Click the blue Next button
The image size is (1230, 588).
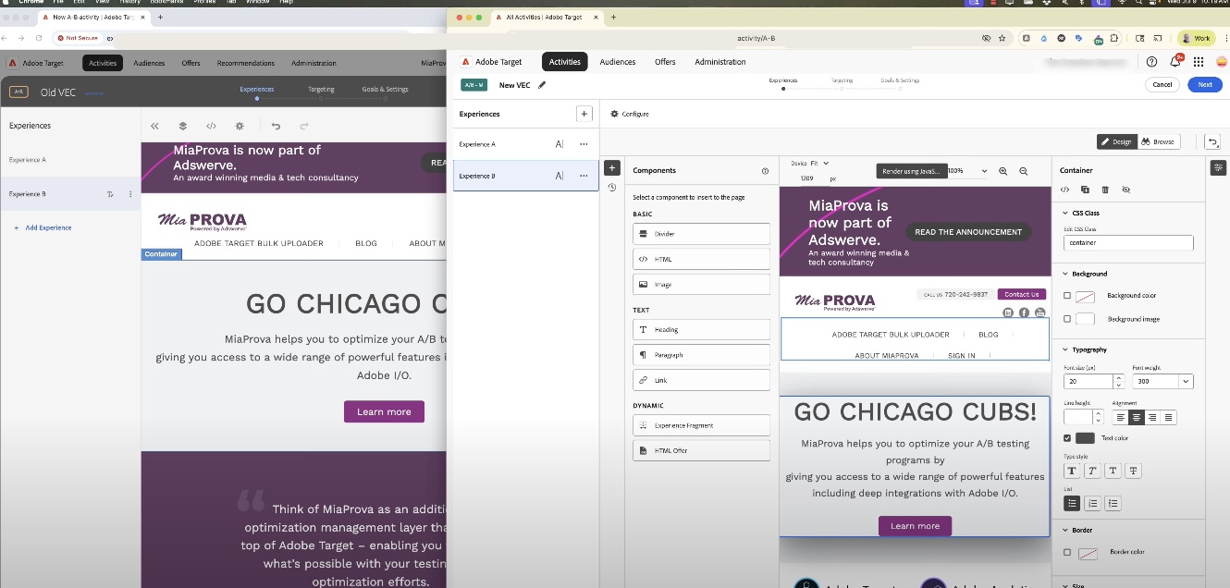click(1205, 84)
